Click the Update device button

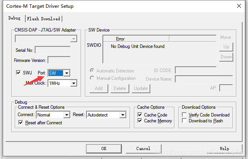[141, 88]
